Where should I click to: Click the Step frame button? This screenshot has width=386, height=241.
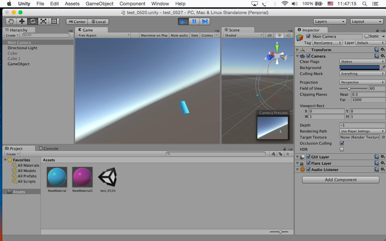(x=205, y=21)
